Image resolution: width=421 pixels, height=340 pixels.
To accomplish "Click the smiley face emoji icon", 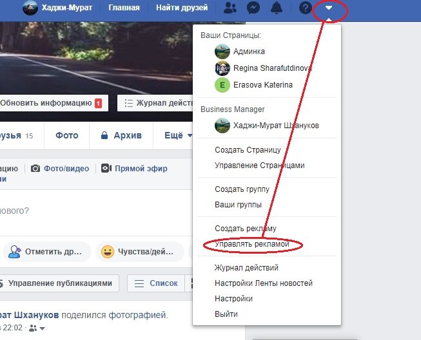I will [x=108, y=252].
